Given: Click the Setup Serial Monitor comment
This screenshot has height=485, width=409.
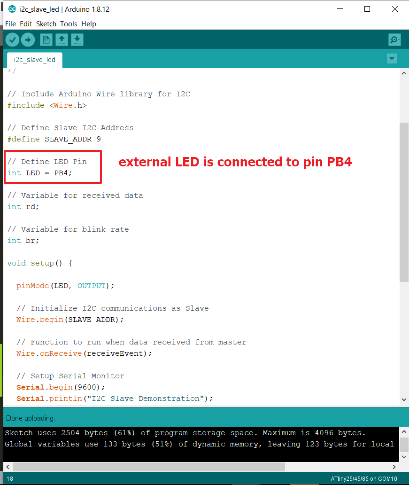Looking at the screenshot, I should (x=70, y=376).
